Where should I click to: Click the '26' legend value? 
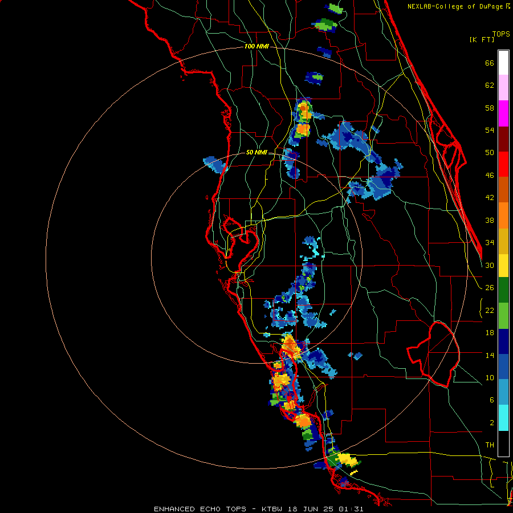[x=490, y=288]
